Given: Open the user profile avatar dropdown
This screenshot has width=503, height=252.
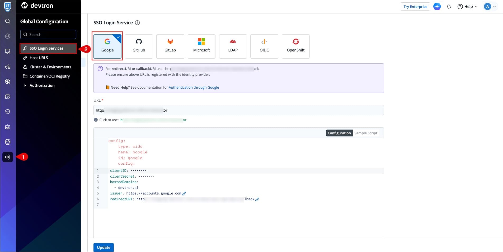Looking at the screenshot, I should click(490, 7).
